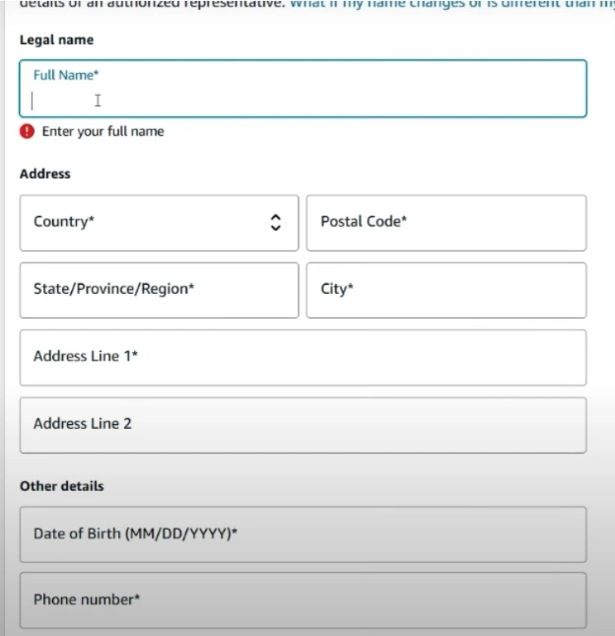Click the "(MM/DD/YYYY)" format hint text

point(180,533)
